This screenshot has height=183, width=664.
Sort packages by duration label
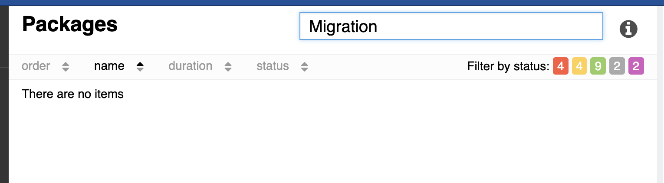coord(191,66)
